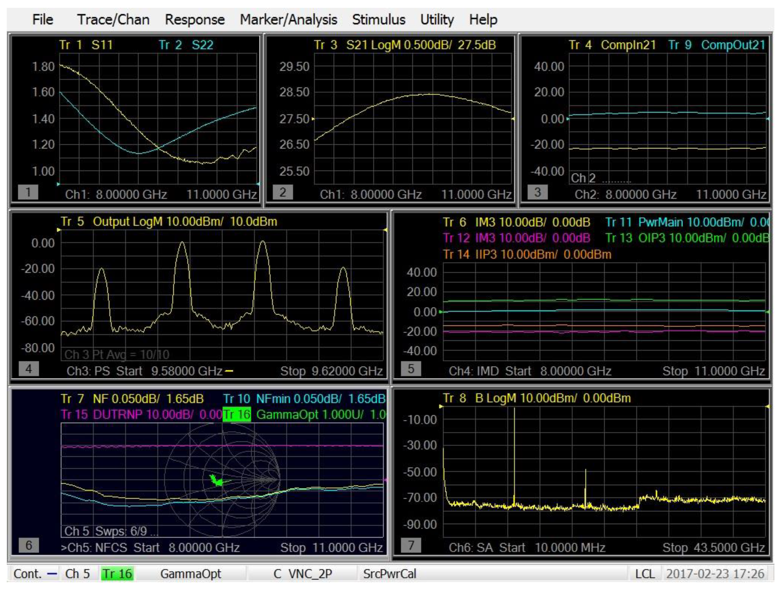Click SrcPwrCal in the status bar
782x590 pixels.
tap(390, 574)
